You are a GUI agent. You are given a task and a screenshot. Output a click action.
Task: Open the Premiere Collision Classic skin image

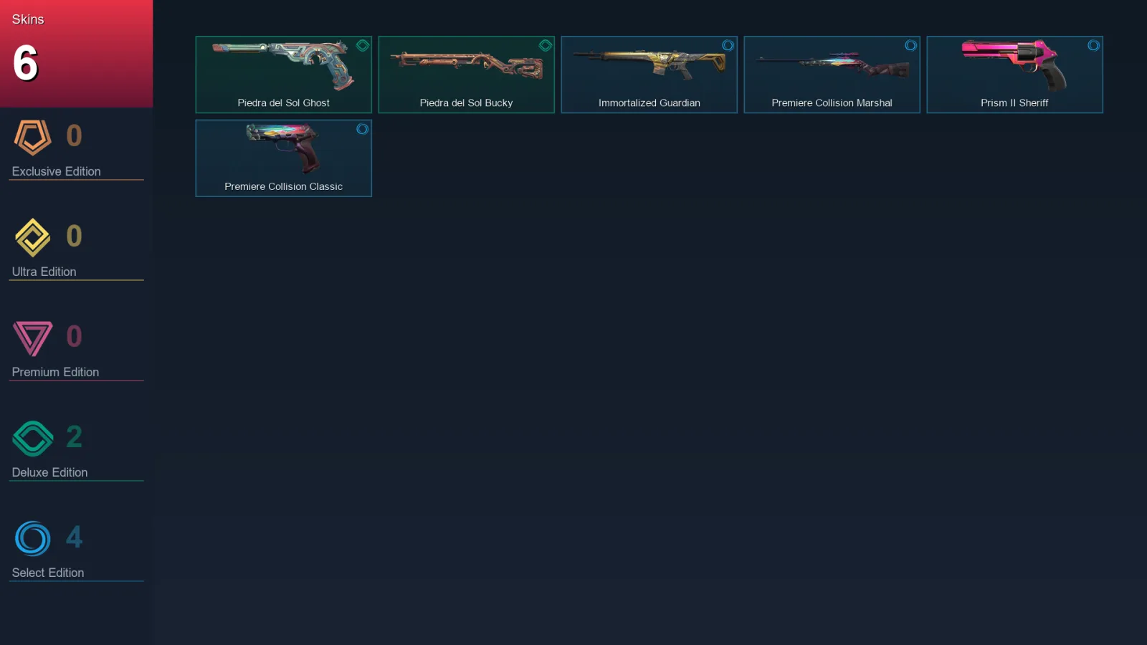[282, 148]
